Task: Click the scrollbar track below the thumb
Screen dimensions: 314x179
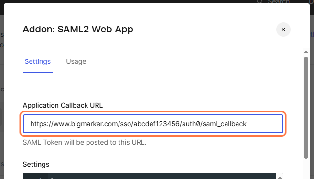Action: coord(306,169)
